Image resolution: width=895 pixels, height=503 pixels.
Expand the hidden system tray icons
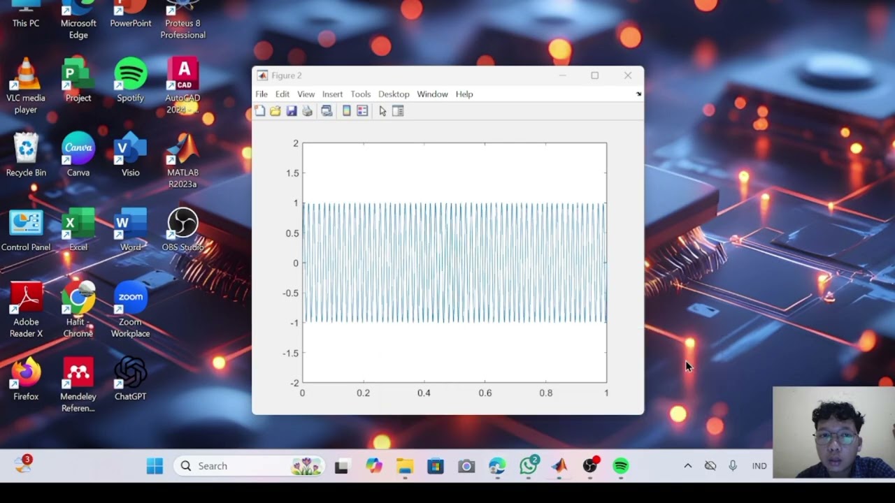(688, 466)
